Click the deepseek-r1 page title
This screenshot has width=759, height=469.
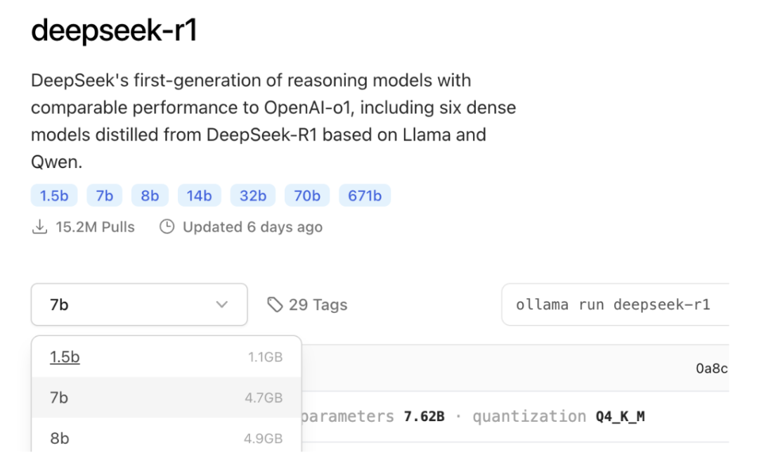[x=114, y=31]
